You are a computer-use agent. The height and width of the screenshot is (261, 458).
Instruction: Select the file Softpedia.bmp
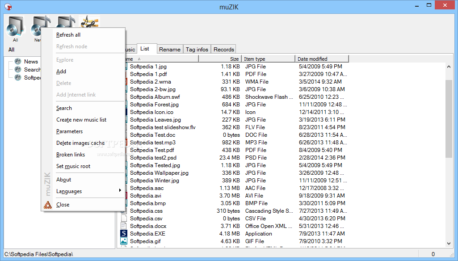point(148,203)
